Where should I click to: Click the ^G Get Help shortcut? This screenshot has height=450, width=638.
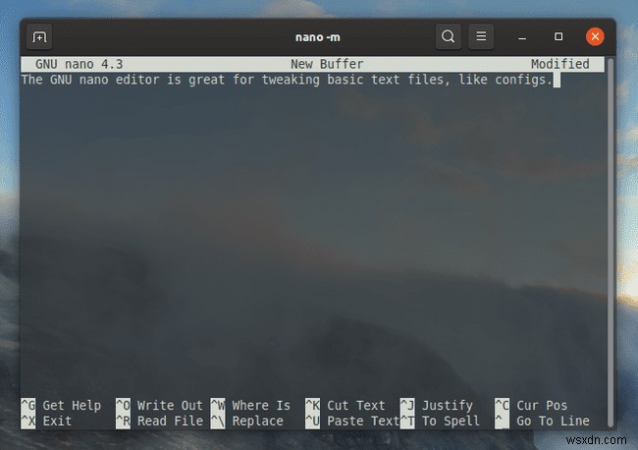click(61, 405)
